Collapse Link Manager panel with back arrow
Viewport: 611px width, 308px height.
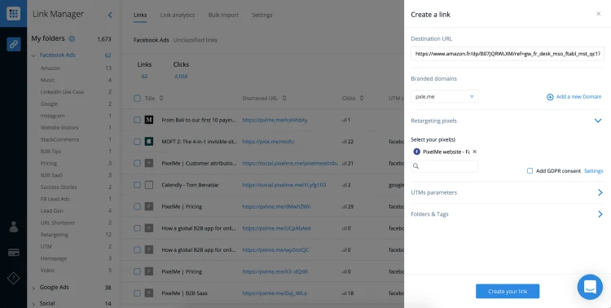click(x=110, y=15)
